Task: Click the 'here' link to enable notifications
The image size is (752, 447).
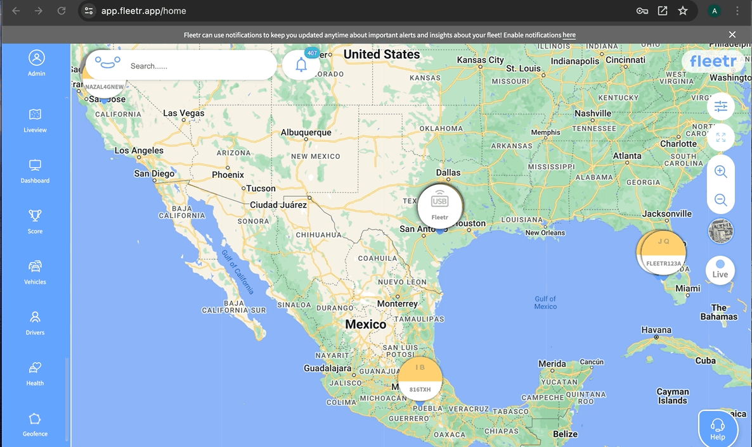Action: click(x=569, y=35)
